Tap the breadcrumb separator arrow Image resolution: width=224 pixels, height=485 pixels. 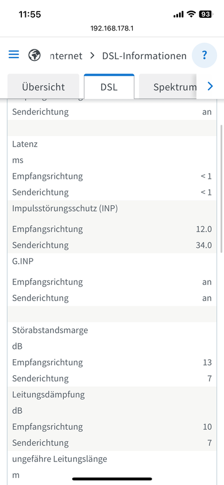[92, 56]
